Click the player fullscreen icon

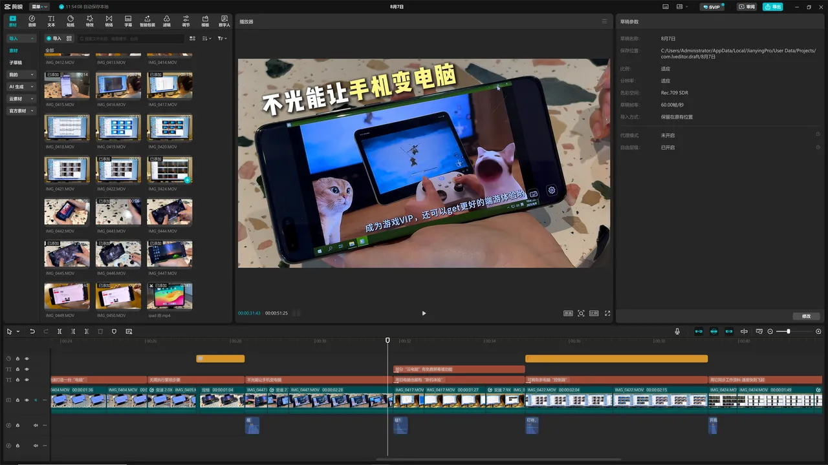click(607, 313)
